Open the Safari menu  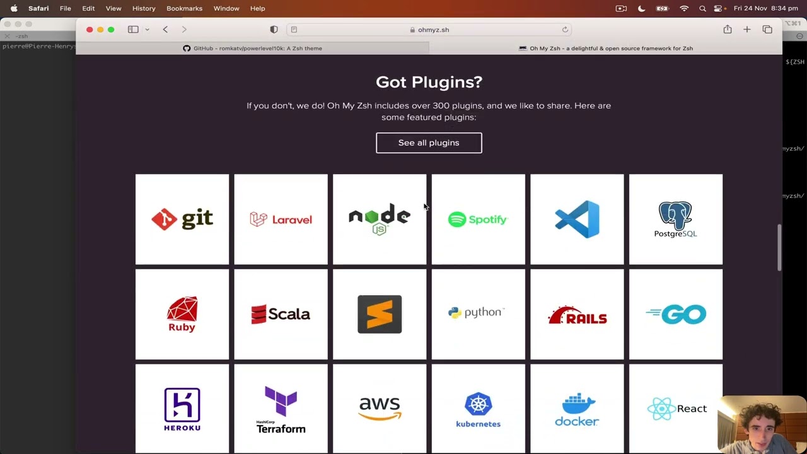[x=38, y=8]
